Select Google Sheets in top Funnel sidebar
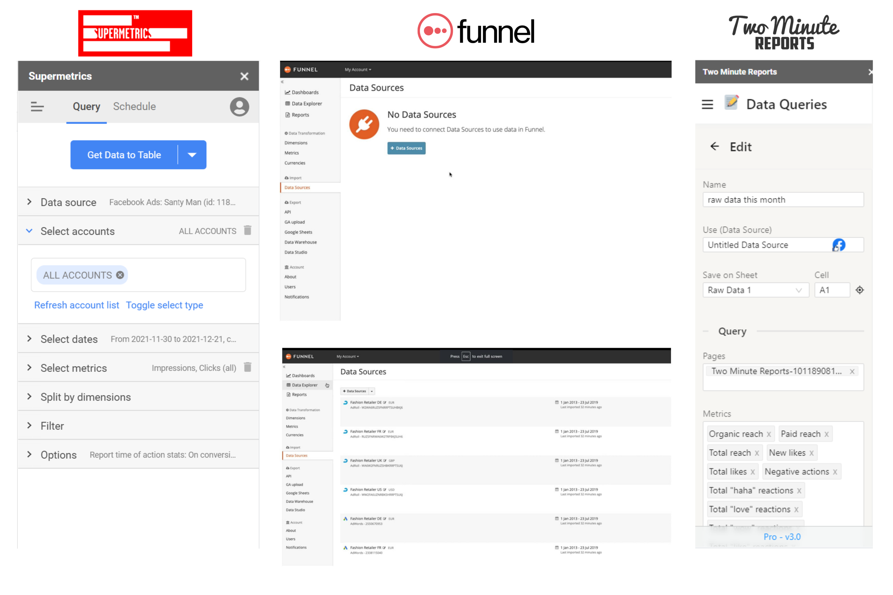893x595 pixels. coord(298,232)
